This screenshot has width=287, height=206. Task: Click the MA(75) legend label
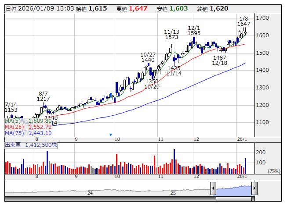(x=14, y=133)
